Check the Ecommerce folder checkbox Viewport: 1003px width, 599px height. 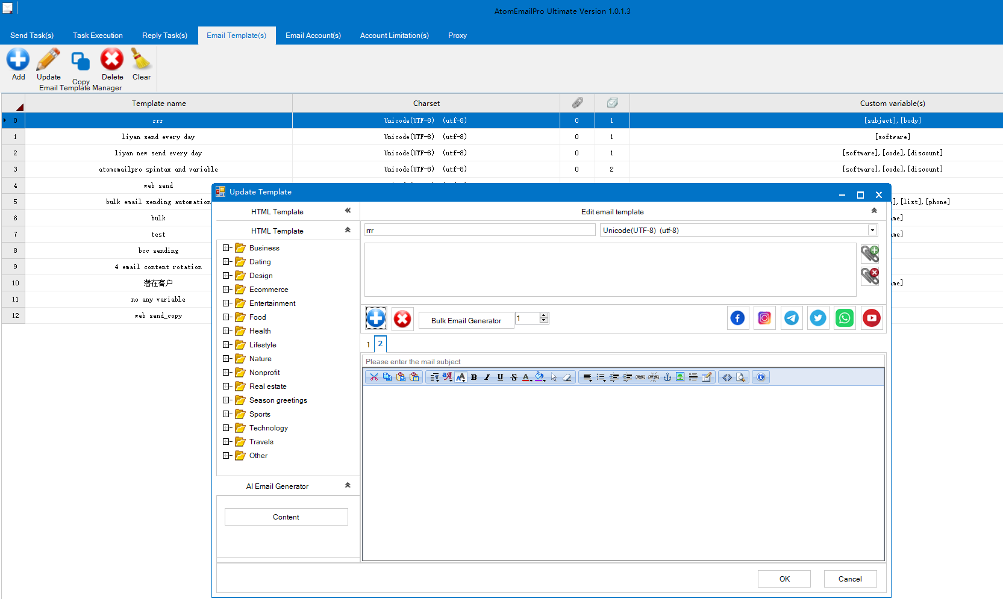(227, 289)
